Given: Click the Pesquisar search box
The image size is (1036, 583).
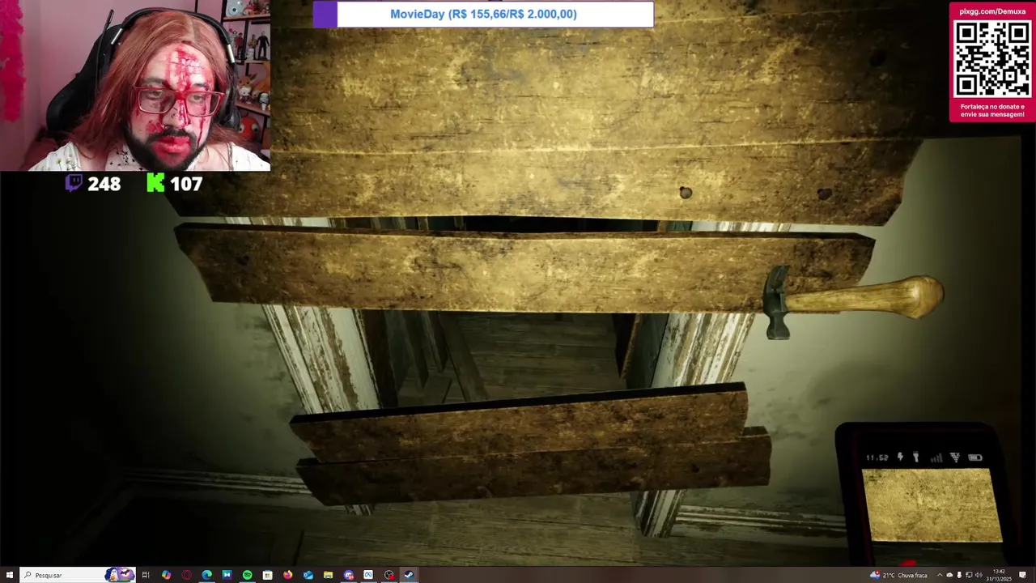Looking at the screenshot, I should [77, 575].
